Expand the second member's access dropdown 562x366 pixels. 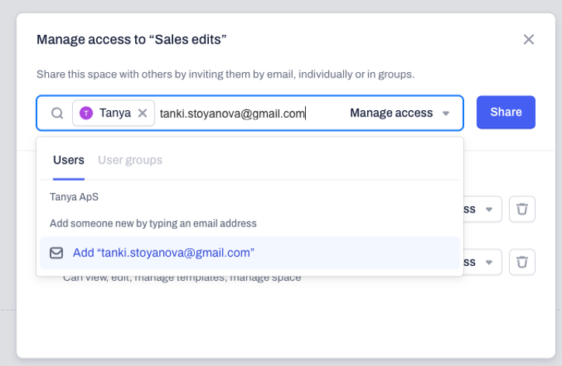click(x=482, y=262)
